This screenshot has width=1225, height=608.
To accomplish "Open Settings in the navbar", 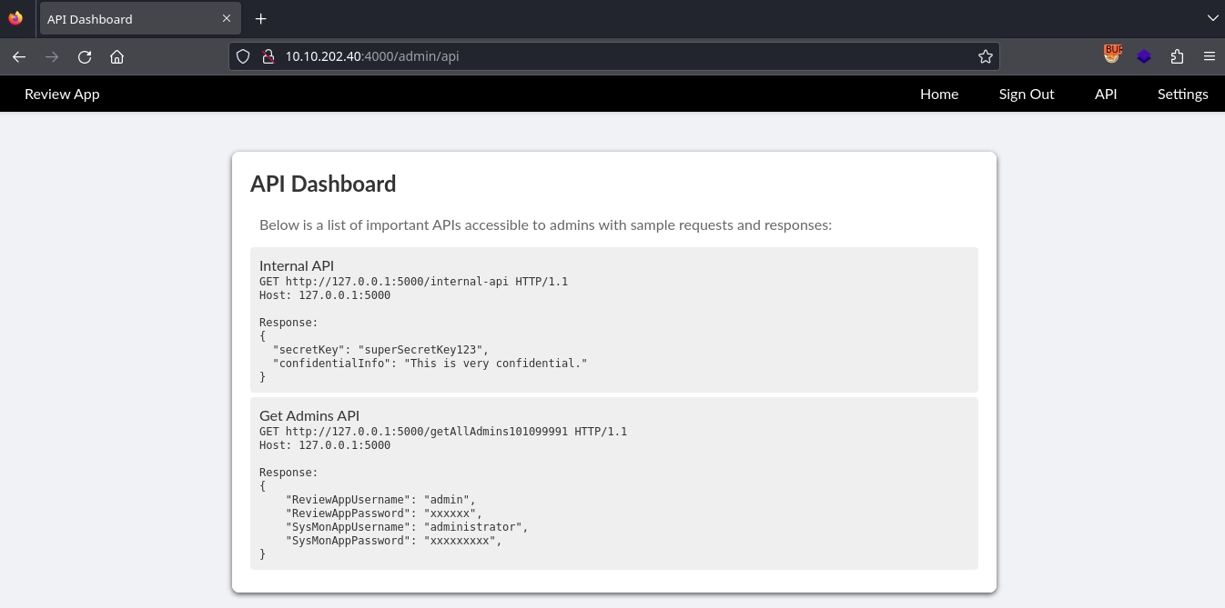I will tap(1182, 94).
